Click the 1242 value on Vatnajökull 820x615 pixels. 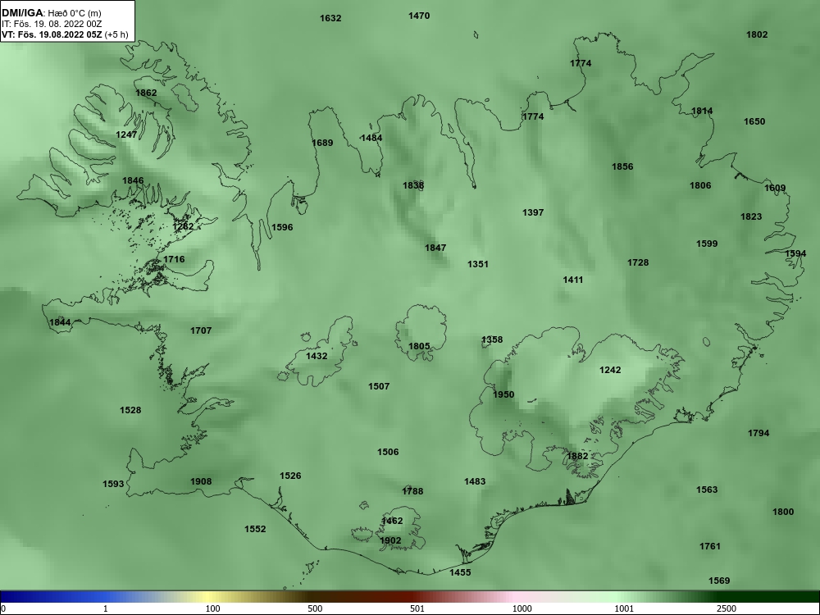click(610, 370)
